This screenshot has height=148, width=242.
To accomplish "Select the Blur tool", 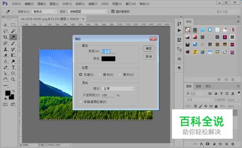I will (x=5, y=61).
